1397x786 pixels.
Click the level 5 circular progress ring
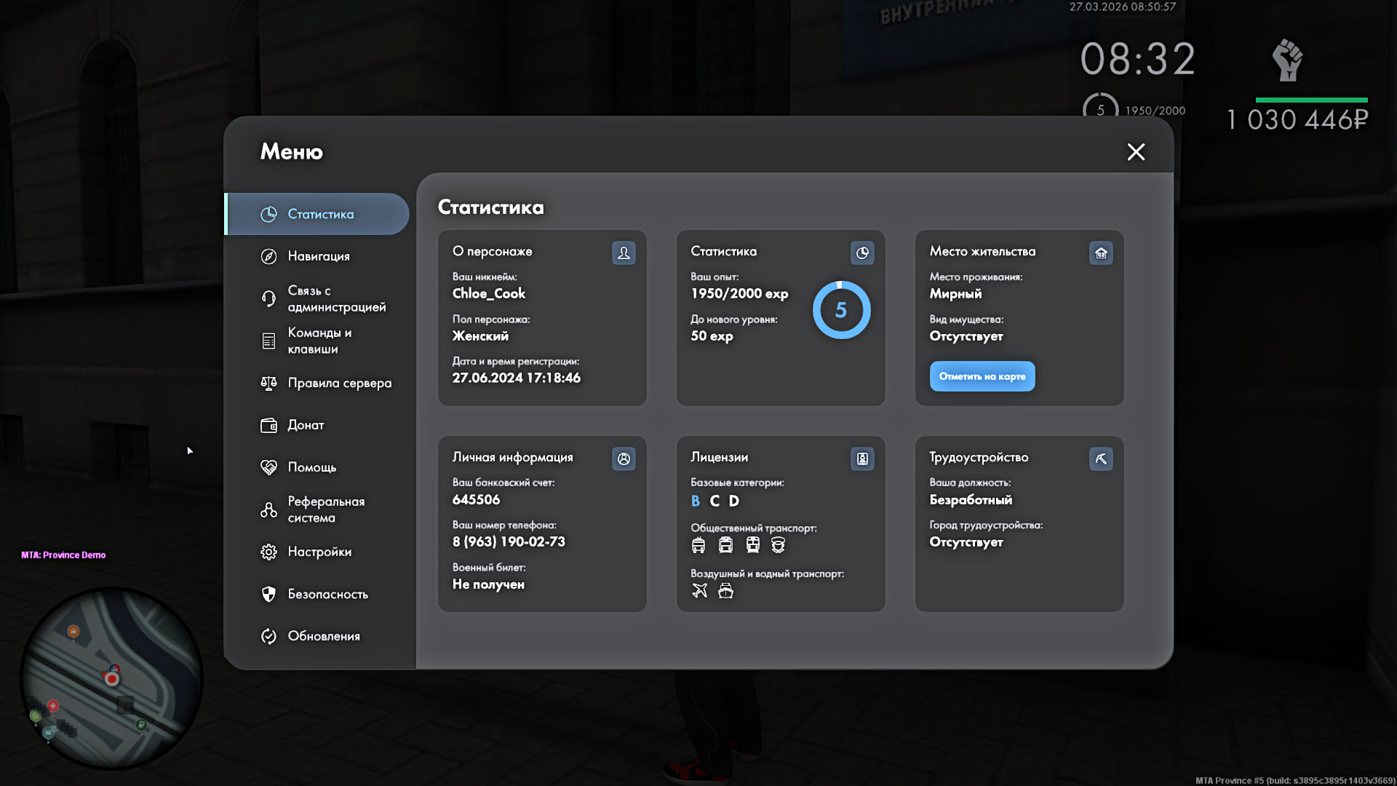pyautogui.click(x=841, y=310)
